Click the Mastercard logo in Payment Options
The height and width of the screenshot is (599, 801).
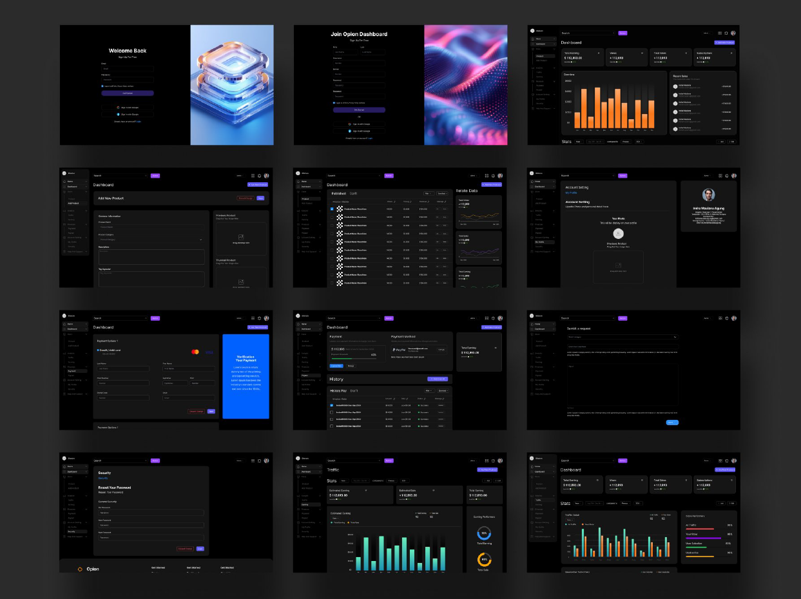[x=195, y=352]
